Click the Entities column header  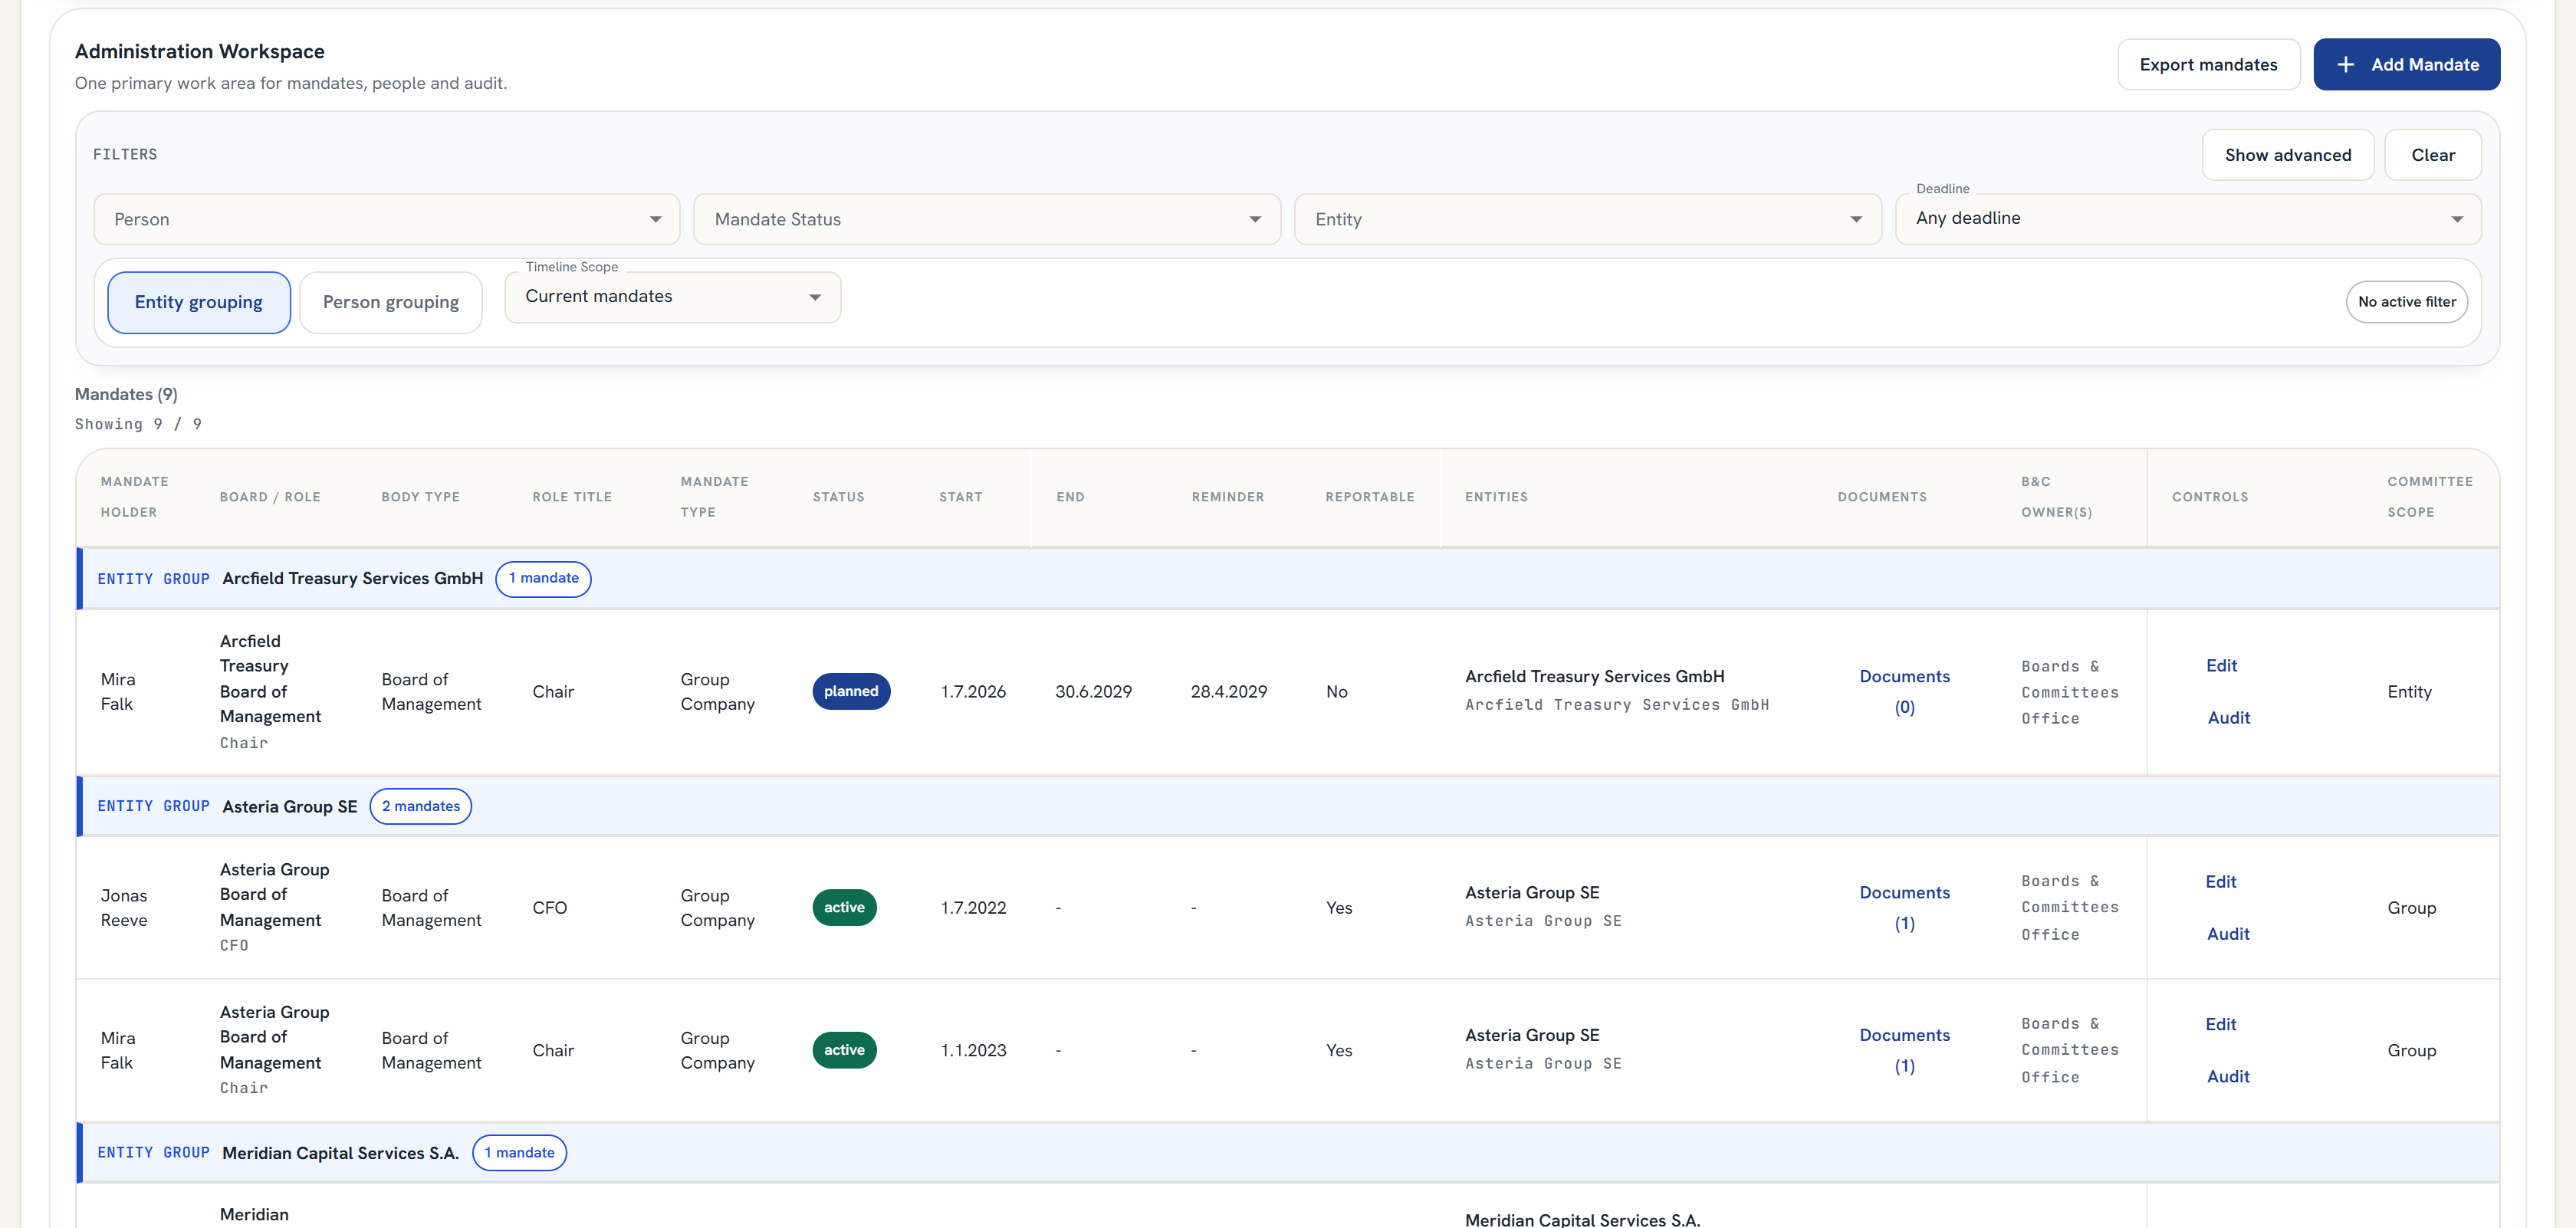[1496, 497]
